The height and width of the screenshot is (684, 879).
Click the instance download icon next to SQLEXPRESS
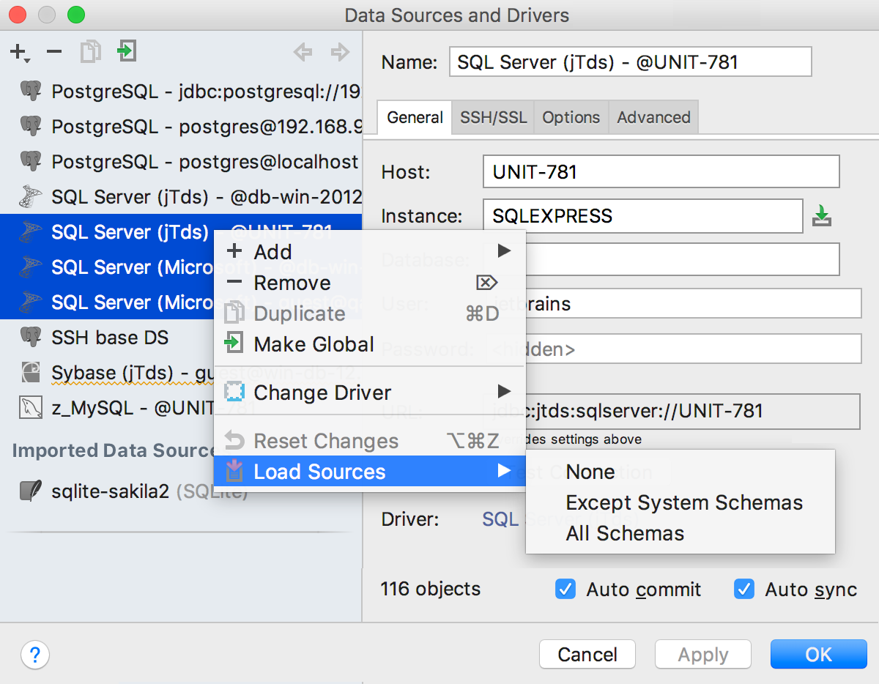point(822,216)
